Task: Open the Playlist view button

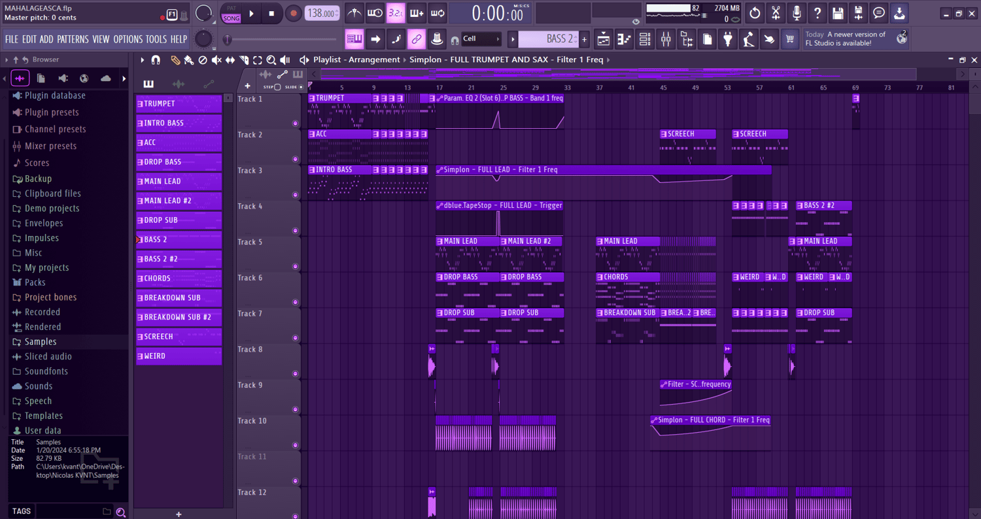Action: point(603,39)
